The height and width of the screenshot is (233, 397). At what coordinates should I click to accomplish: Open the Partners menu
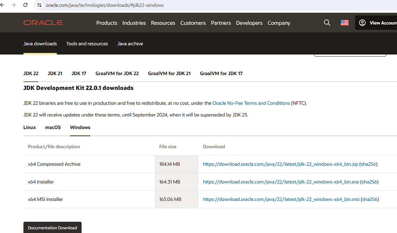tap(221, 23)
